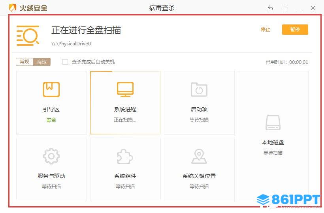The width and height of the screenshot is (324, 213).
Task: Switch scan speed to 常规
Action: (24, 62)
